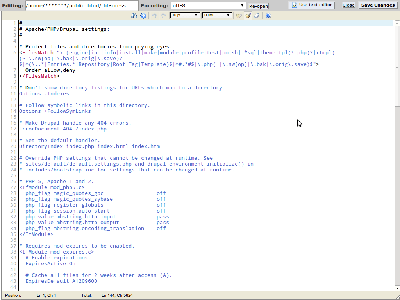Toggle the syntax highlight brush icon
400x300 pixels.
248,16
